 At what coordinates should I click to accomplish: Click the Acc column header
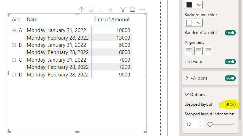coord(16,20)
